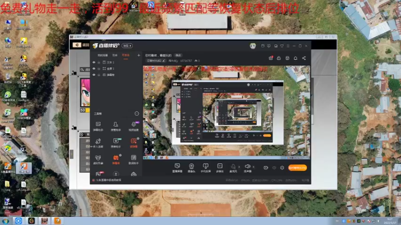Open the orange highlighted tool in the middle row

pos(133,143)
